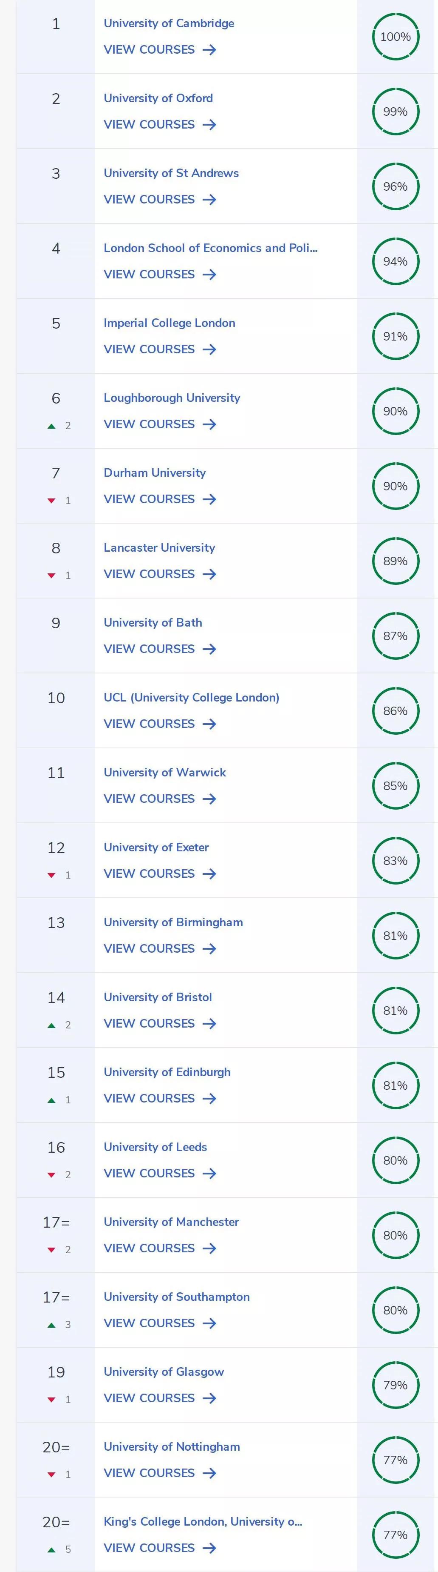The width and height of the screenshot is (438, 1572).
Task: Click arrow icon under University of Oxford
Action: coord(209,124)
